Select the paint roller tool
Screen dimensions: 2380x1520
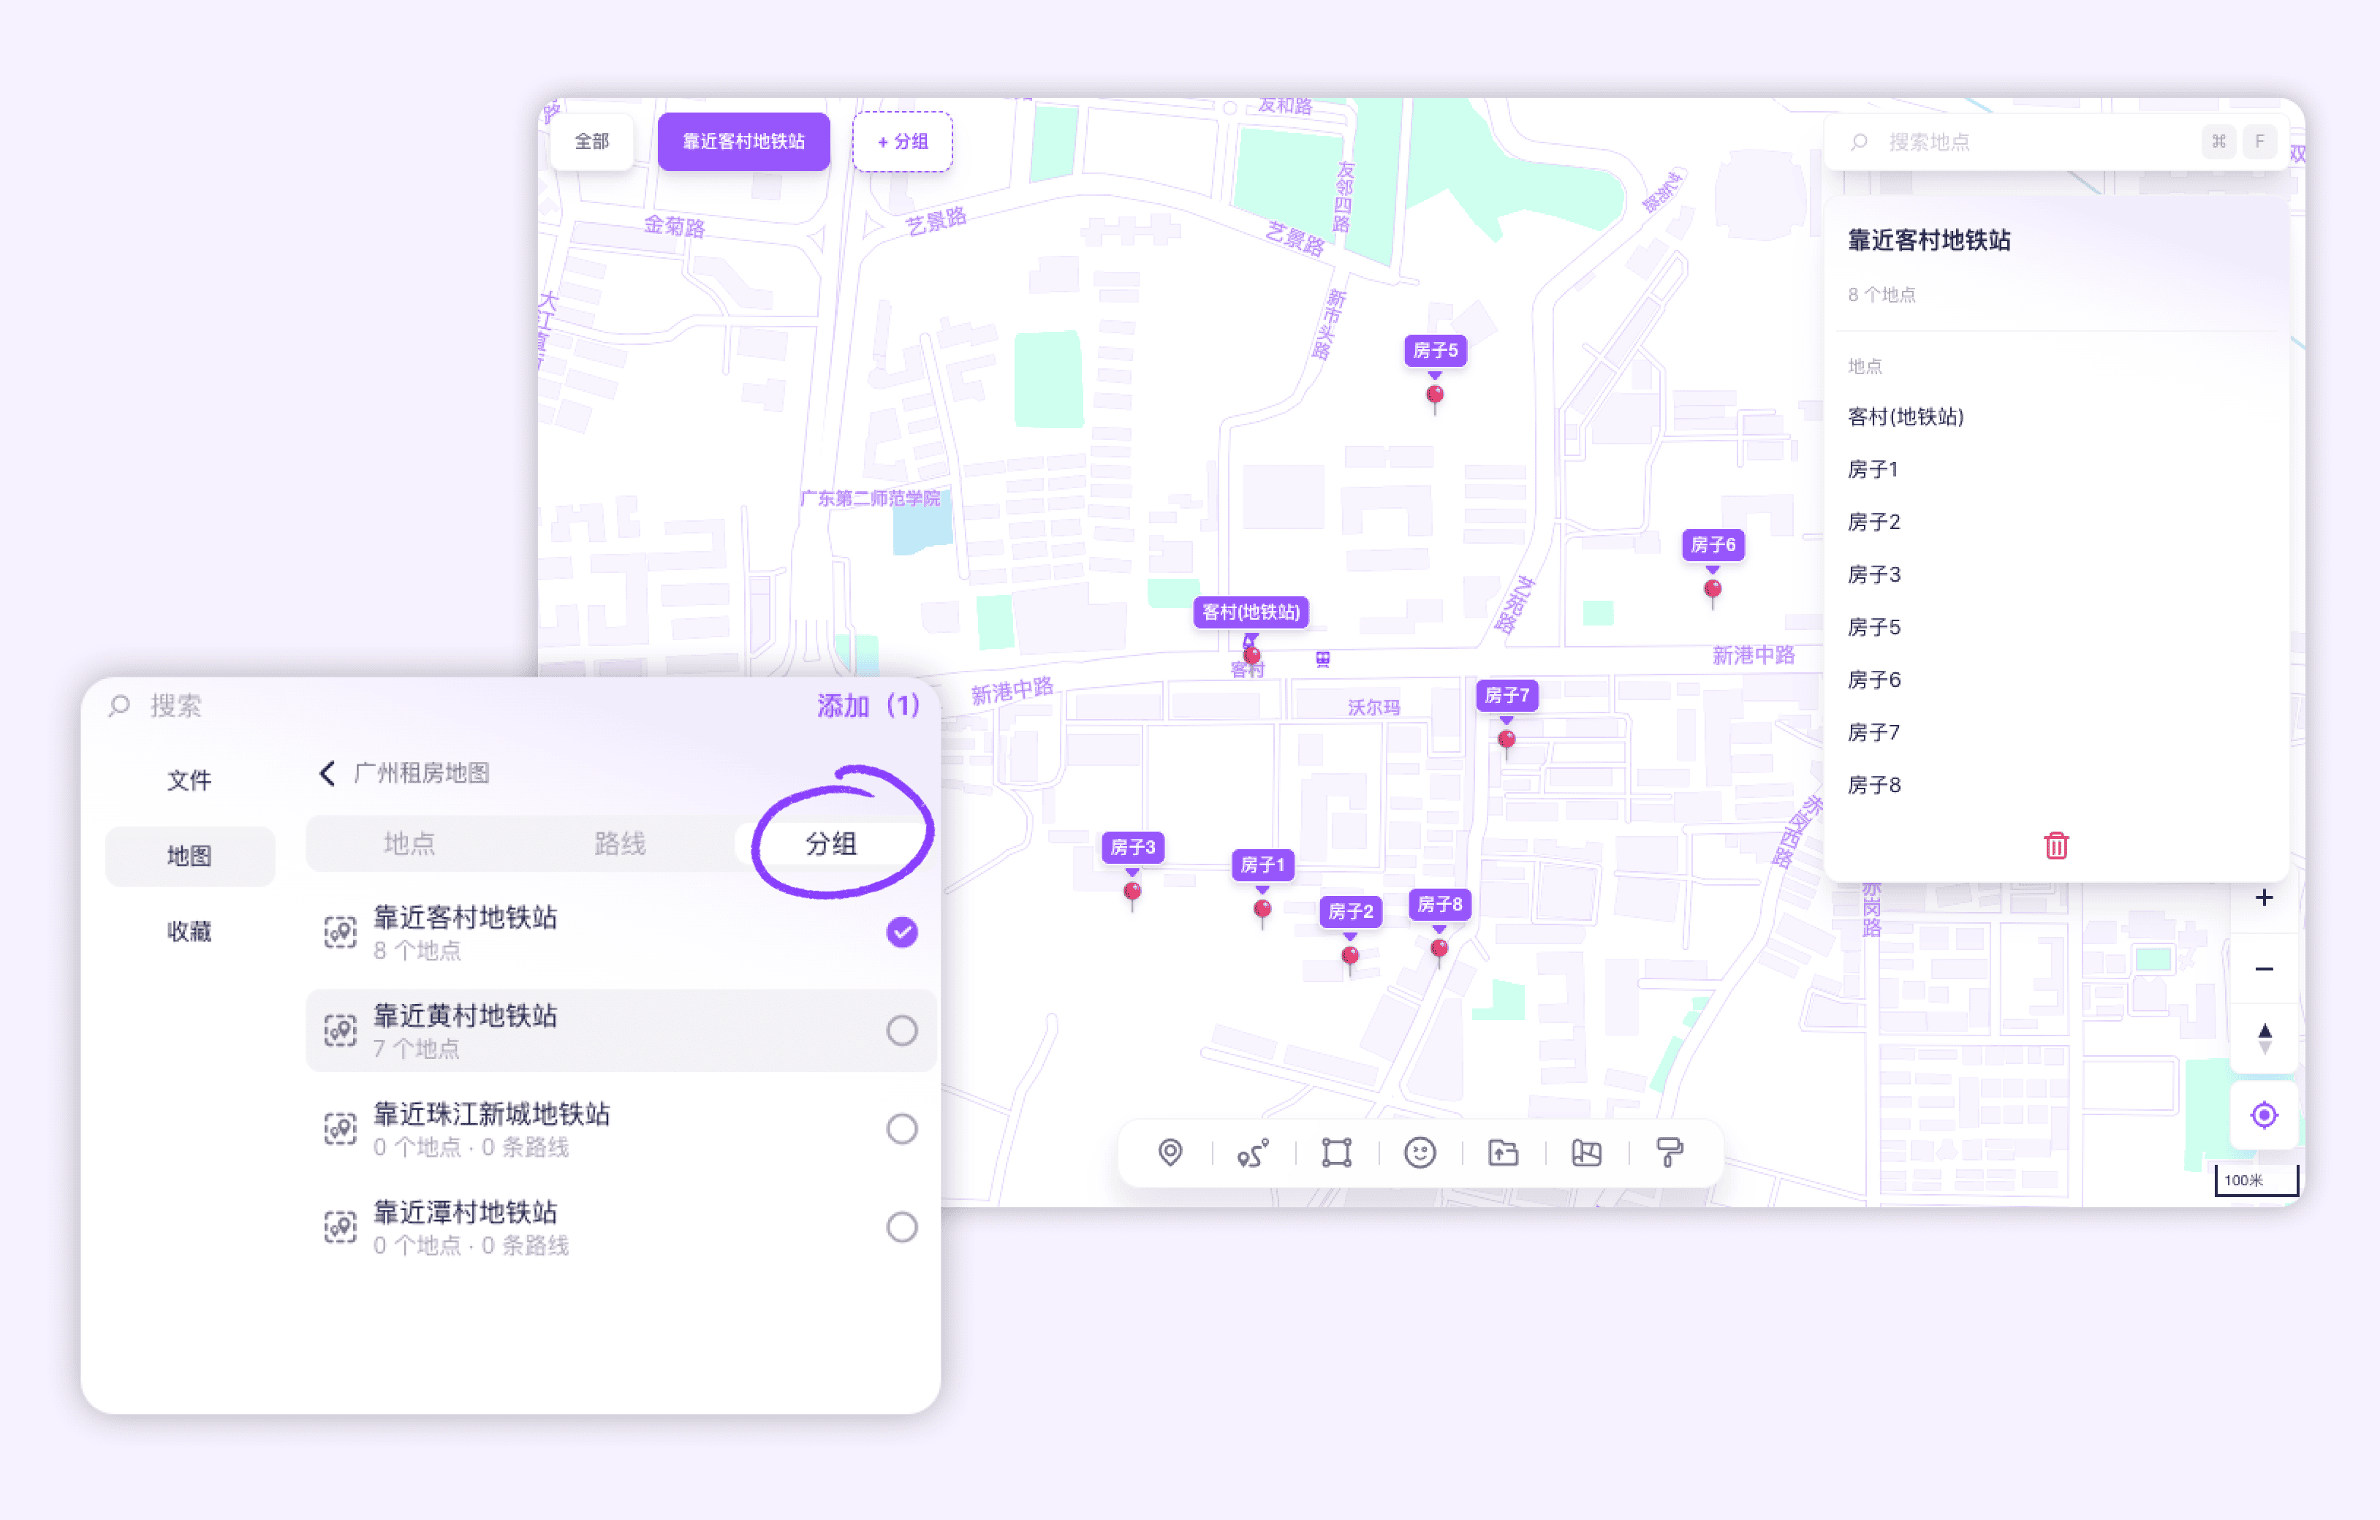[x=1670, y=1152]
